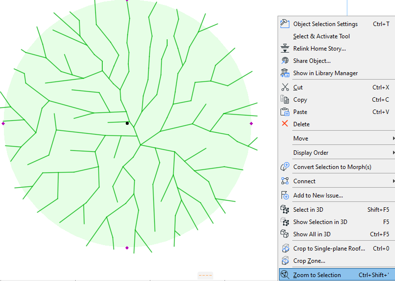
Task: Click the Shift+F5 shortcut text
Action: pos(378,209)
